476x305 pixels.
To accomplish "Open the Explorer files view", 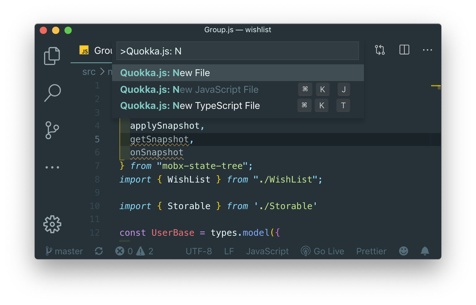I will [x=52, y=56].
